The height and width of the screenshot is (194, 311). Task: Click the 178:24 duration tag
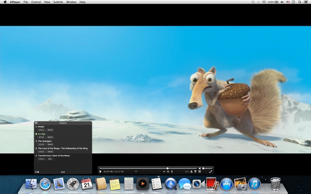pos(41,152)
